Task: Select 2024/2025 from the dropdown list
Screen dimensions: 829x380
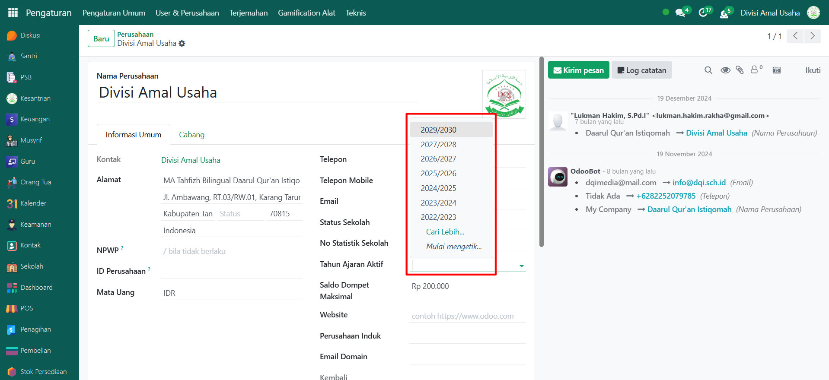Action: pos(438,188)
